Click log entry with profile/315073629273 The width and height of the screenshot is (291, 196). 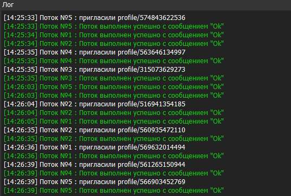pos(94,70)
